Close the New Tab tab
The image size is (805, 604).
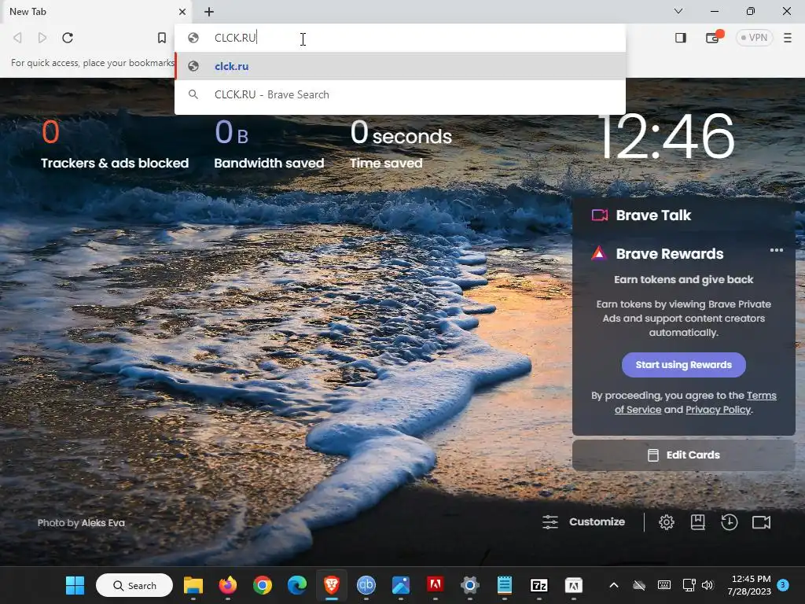182,12
